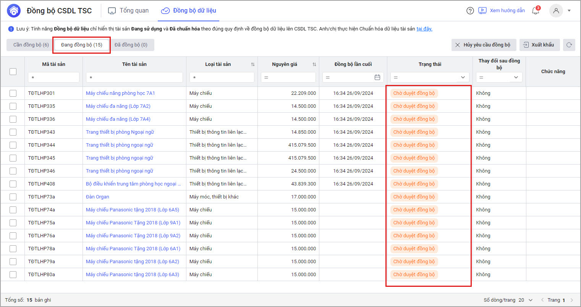This screenshot has height=307, width=581.
Task: Click the Đồng bộ CSDL TSC home logo
Action: (14, 11)
